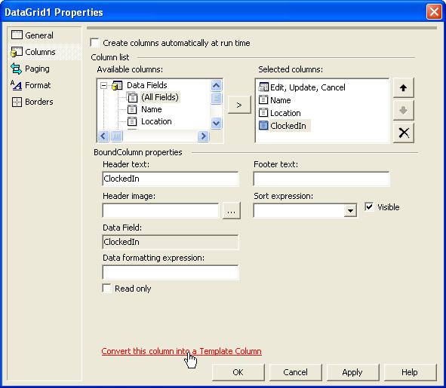
Task: Add column with the > button
Action: pyautogui.click(x=239, y=105)
